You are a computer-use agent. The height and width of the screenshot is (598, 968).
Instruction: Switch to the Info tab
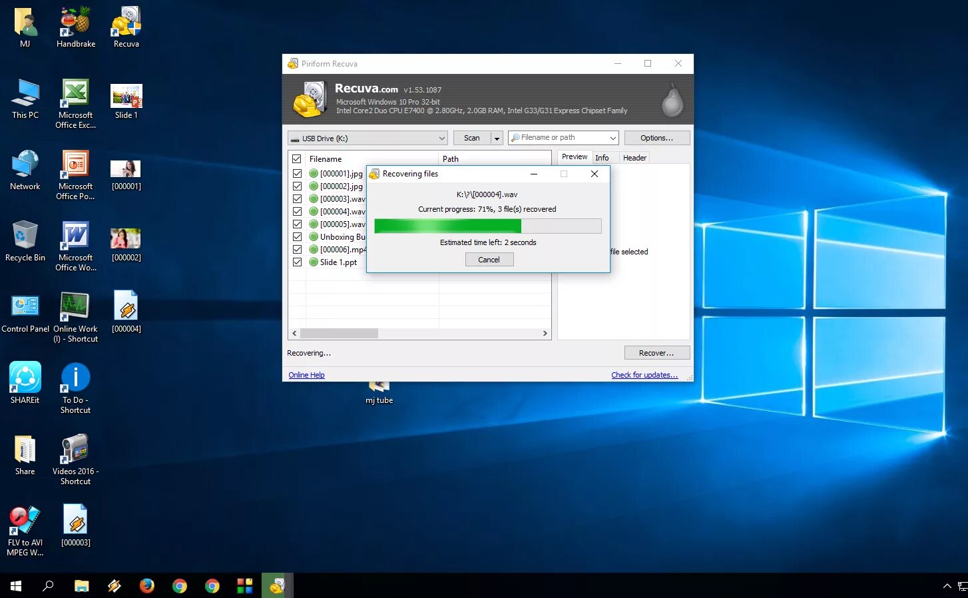(x=602, y=158)
